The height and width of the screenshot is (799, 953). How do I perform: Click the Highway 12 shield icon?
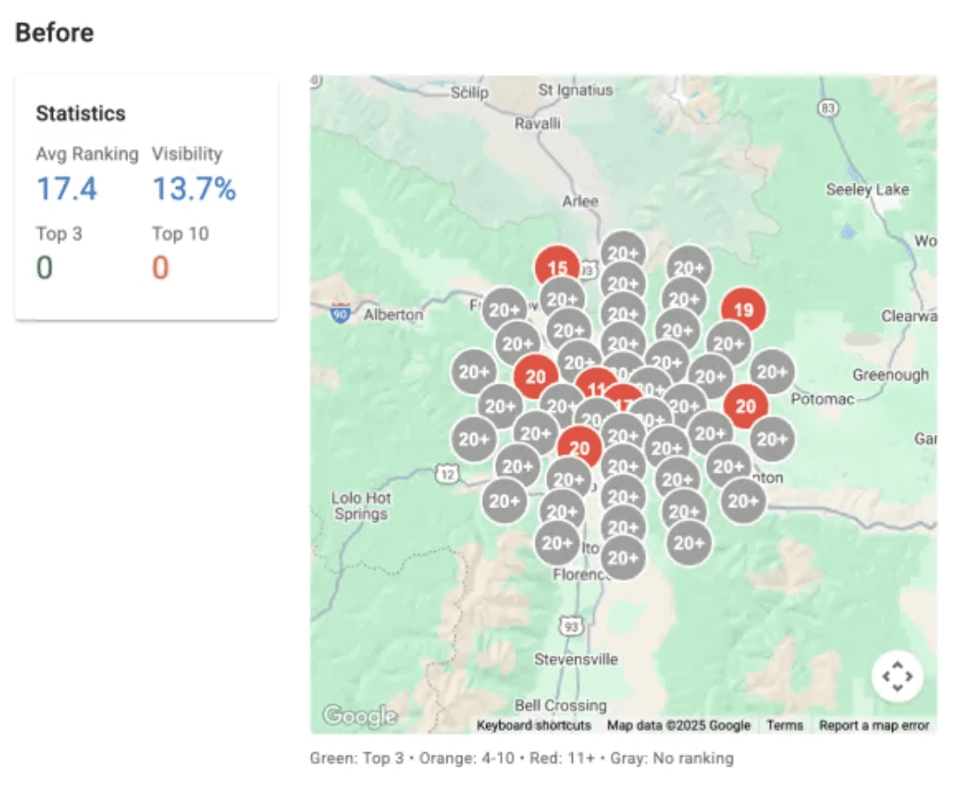448,475
